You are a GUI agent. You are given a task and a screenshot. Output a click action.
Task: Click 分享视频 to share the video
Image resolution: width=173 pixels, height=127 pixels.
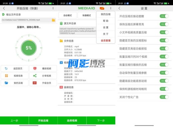pos(43,76)
